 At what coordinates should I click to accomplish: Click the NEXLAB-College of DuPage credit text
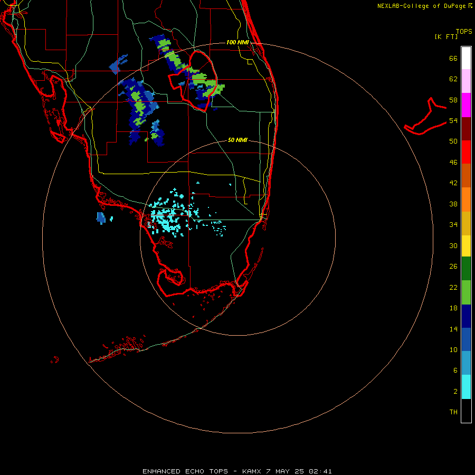click(x=421, y=6)
